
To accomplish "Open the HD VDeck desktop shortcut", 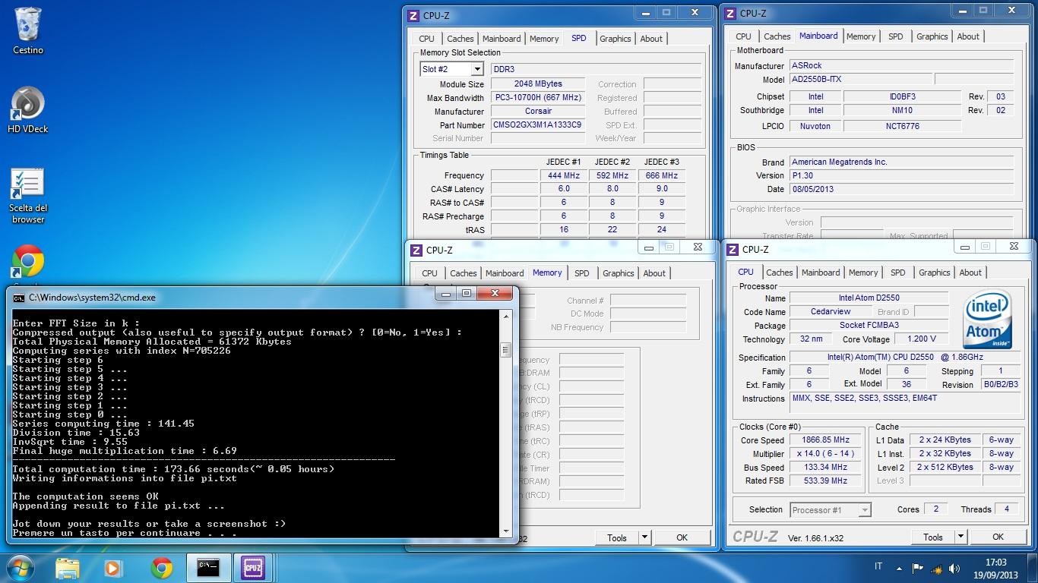I will coord(28,110).
